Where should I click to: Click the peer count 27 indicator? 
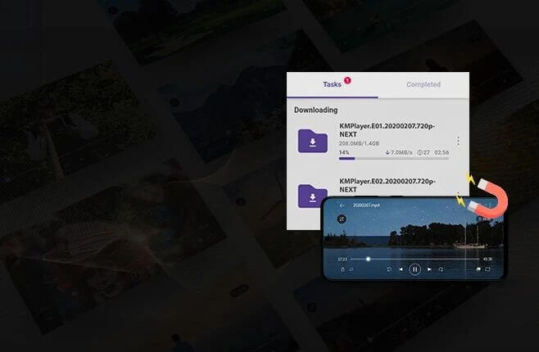click(x=423, y=152)
